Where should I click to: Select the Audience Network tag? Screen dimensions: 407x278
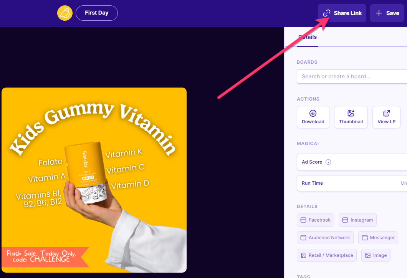point(325,238)
